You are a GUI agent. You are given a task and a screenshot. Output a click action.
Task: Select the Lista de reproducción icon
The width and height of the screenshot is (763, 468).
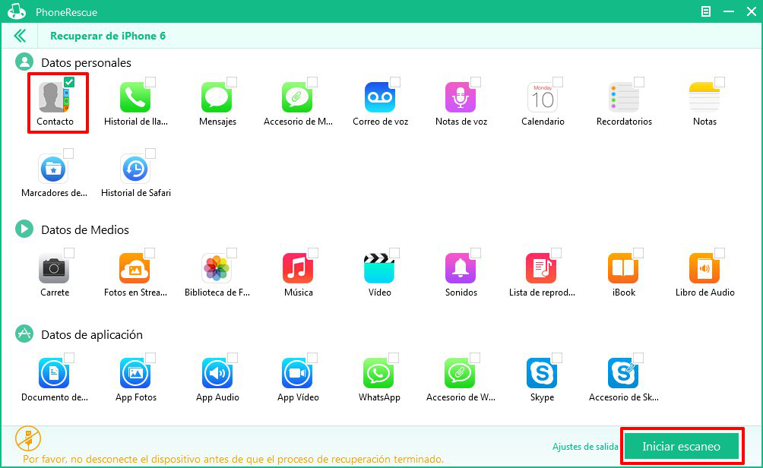click(x=541, y=268)
